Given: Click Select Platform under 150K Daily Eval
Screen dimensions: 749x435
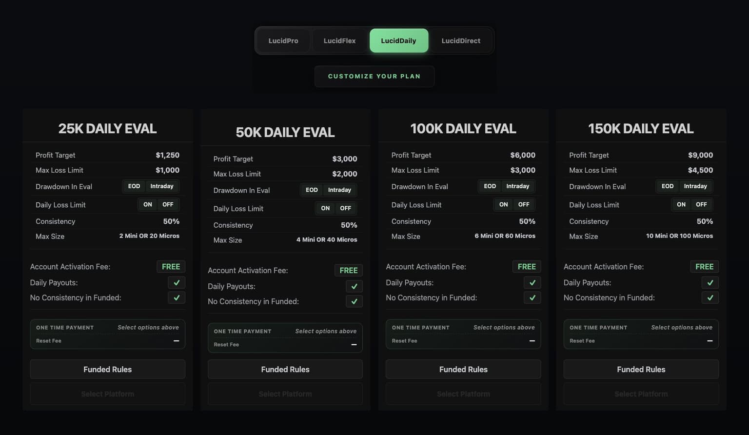Looking at the screenshot, I should 641,394.
